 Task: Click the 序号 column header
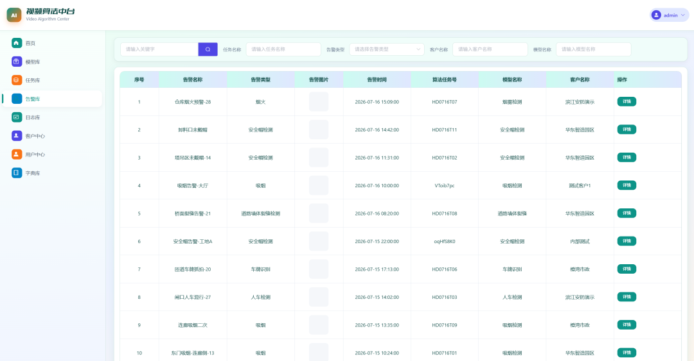[139, 80]
